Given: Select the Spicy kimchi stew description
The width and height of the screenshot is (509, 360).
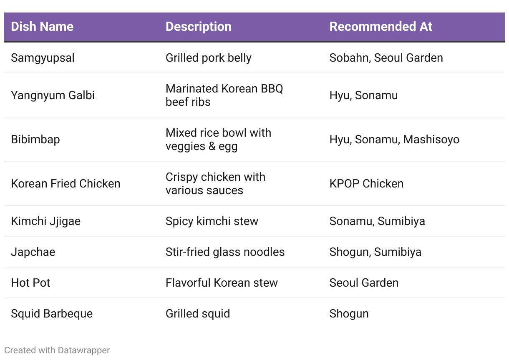Looking at the screenshot, I should 212,221.
